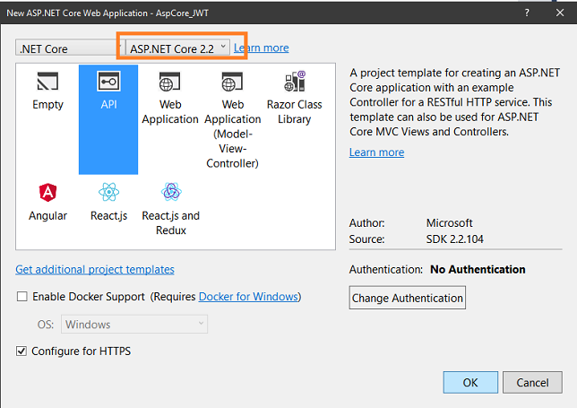The width and height of the screenshot is (577, 408).
Task: Click the 'Microsoft' author value
Action: [449, 223]
